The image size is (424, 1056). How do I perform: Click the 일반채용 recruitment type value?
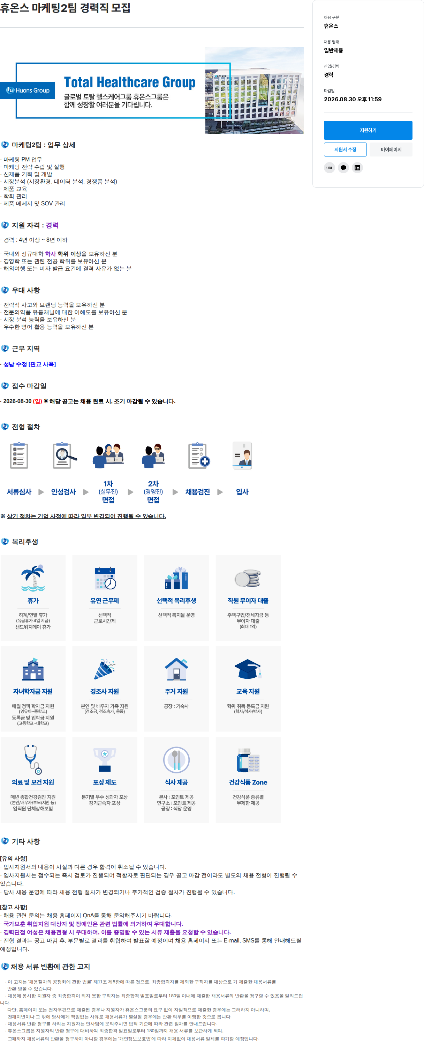(x=333, y=50)
